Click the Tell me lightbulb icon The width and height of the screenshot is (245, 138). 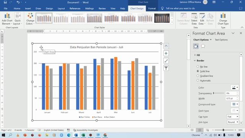(162, 8)
